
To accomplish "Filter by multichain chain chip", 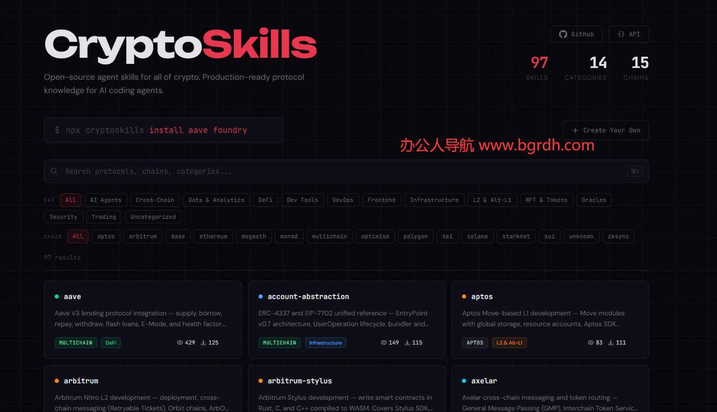I will (x=330, y=236).
